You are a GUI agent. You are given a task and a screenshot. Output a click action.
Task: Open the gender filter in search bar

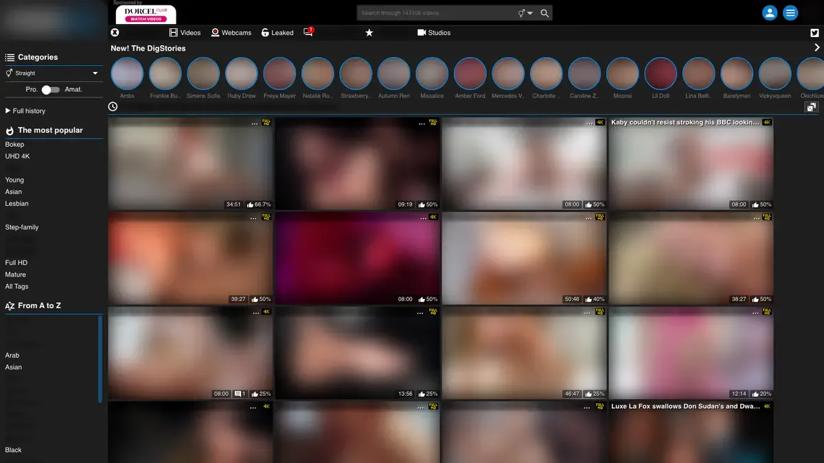tap(525, 13)
